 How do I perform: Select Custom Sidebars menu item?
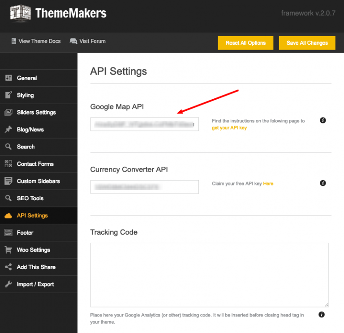pyautogui.click(x=39, y=181)
